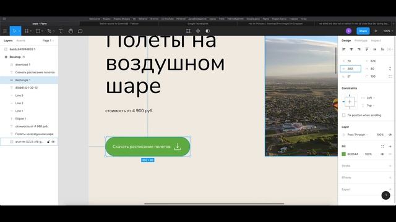Click the blue Share button
The image size is (396, 222).
point(363,31)
